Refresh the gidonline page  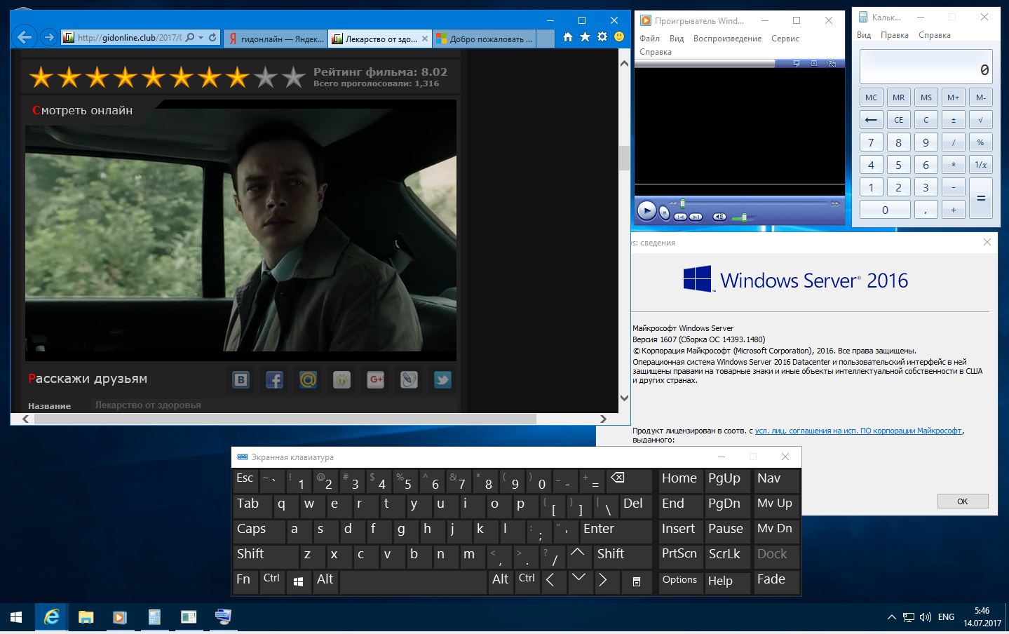click(212, 37)
